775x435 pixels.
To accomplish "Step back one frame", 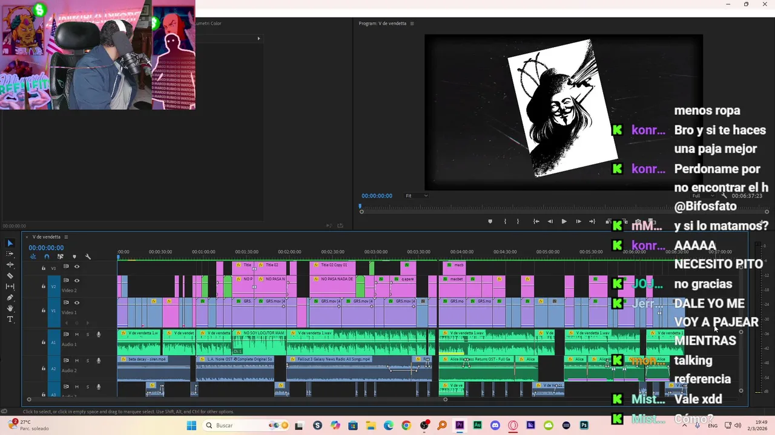I will tap(550, 222).
